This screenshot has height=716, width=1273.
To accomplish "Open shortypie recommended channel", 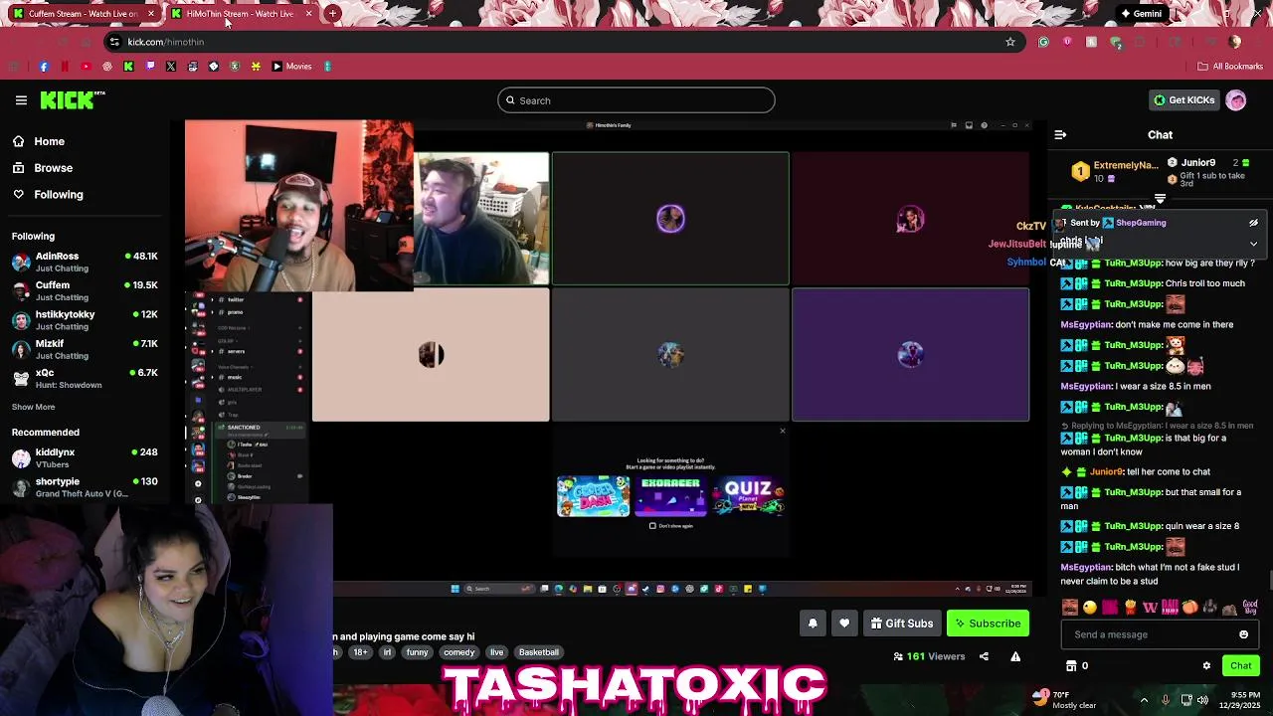I will pyautogui.click(x=85, y=487).
